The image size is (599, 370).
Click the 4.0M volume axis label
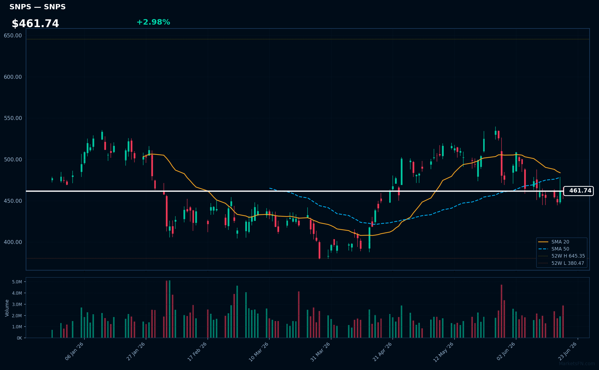pos(17,293)
